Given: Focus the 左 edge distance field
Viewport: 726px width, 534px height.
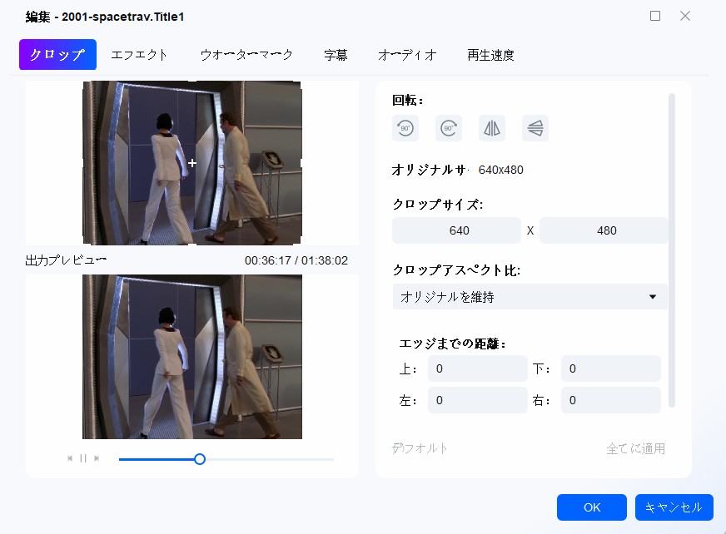Looking at the screenshot, I should point(477,400).
